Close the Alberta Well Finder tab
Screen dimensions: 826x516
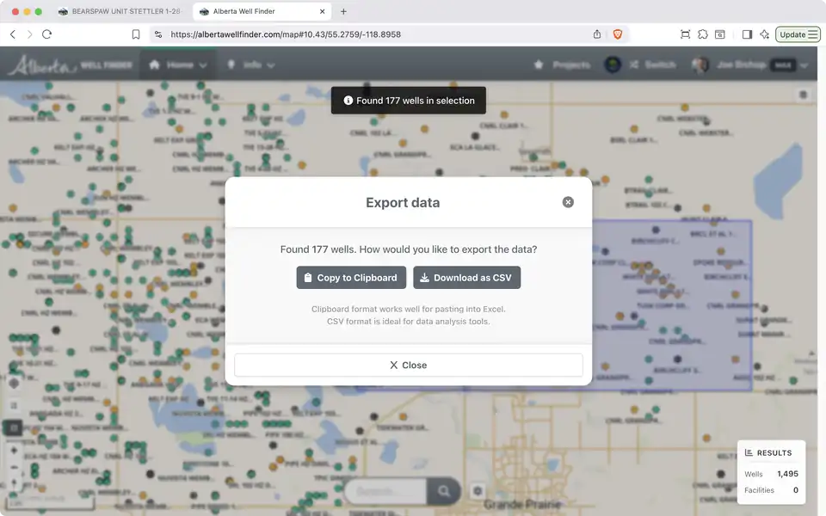[x=323, y=11]
